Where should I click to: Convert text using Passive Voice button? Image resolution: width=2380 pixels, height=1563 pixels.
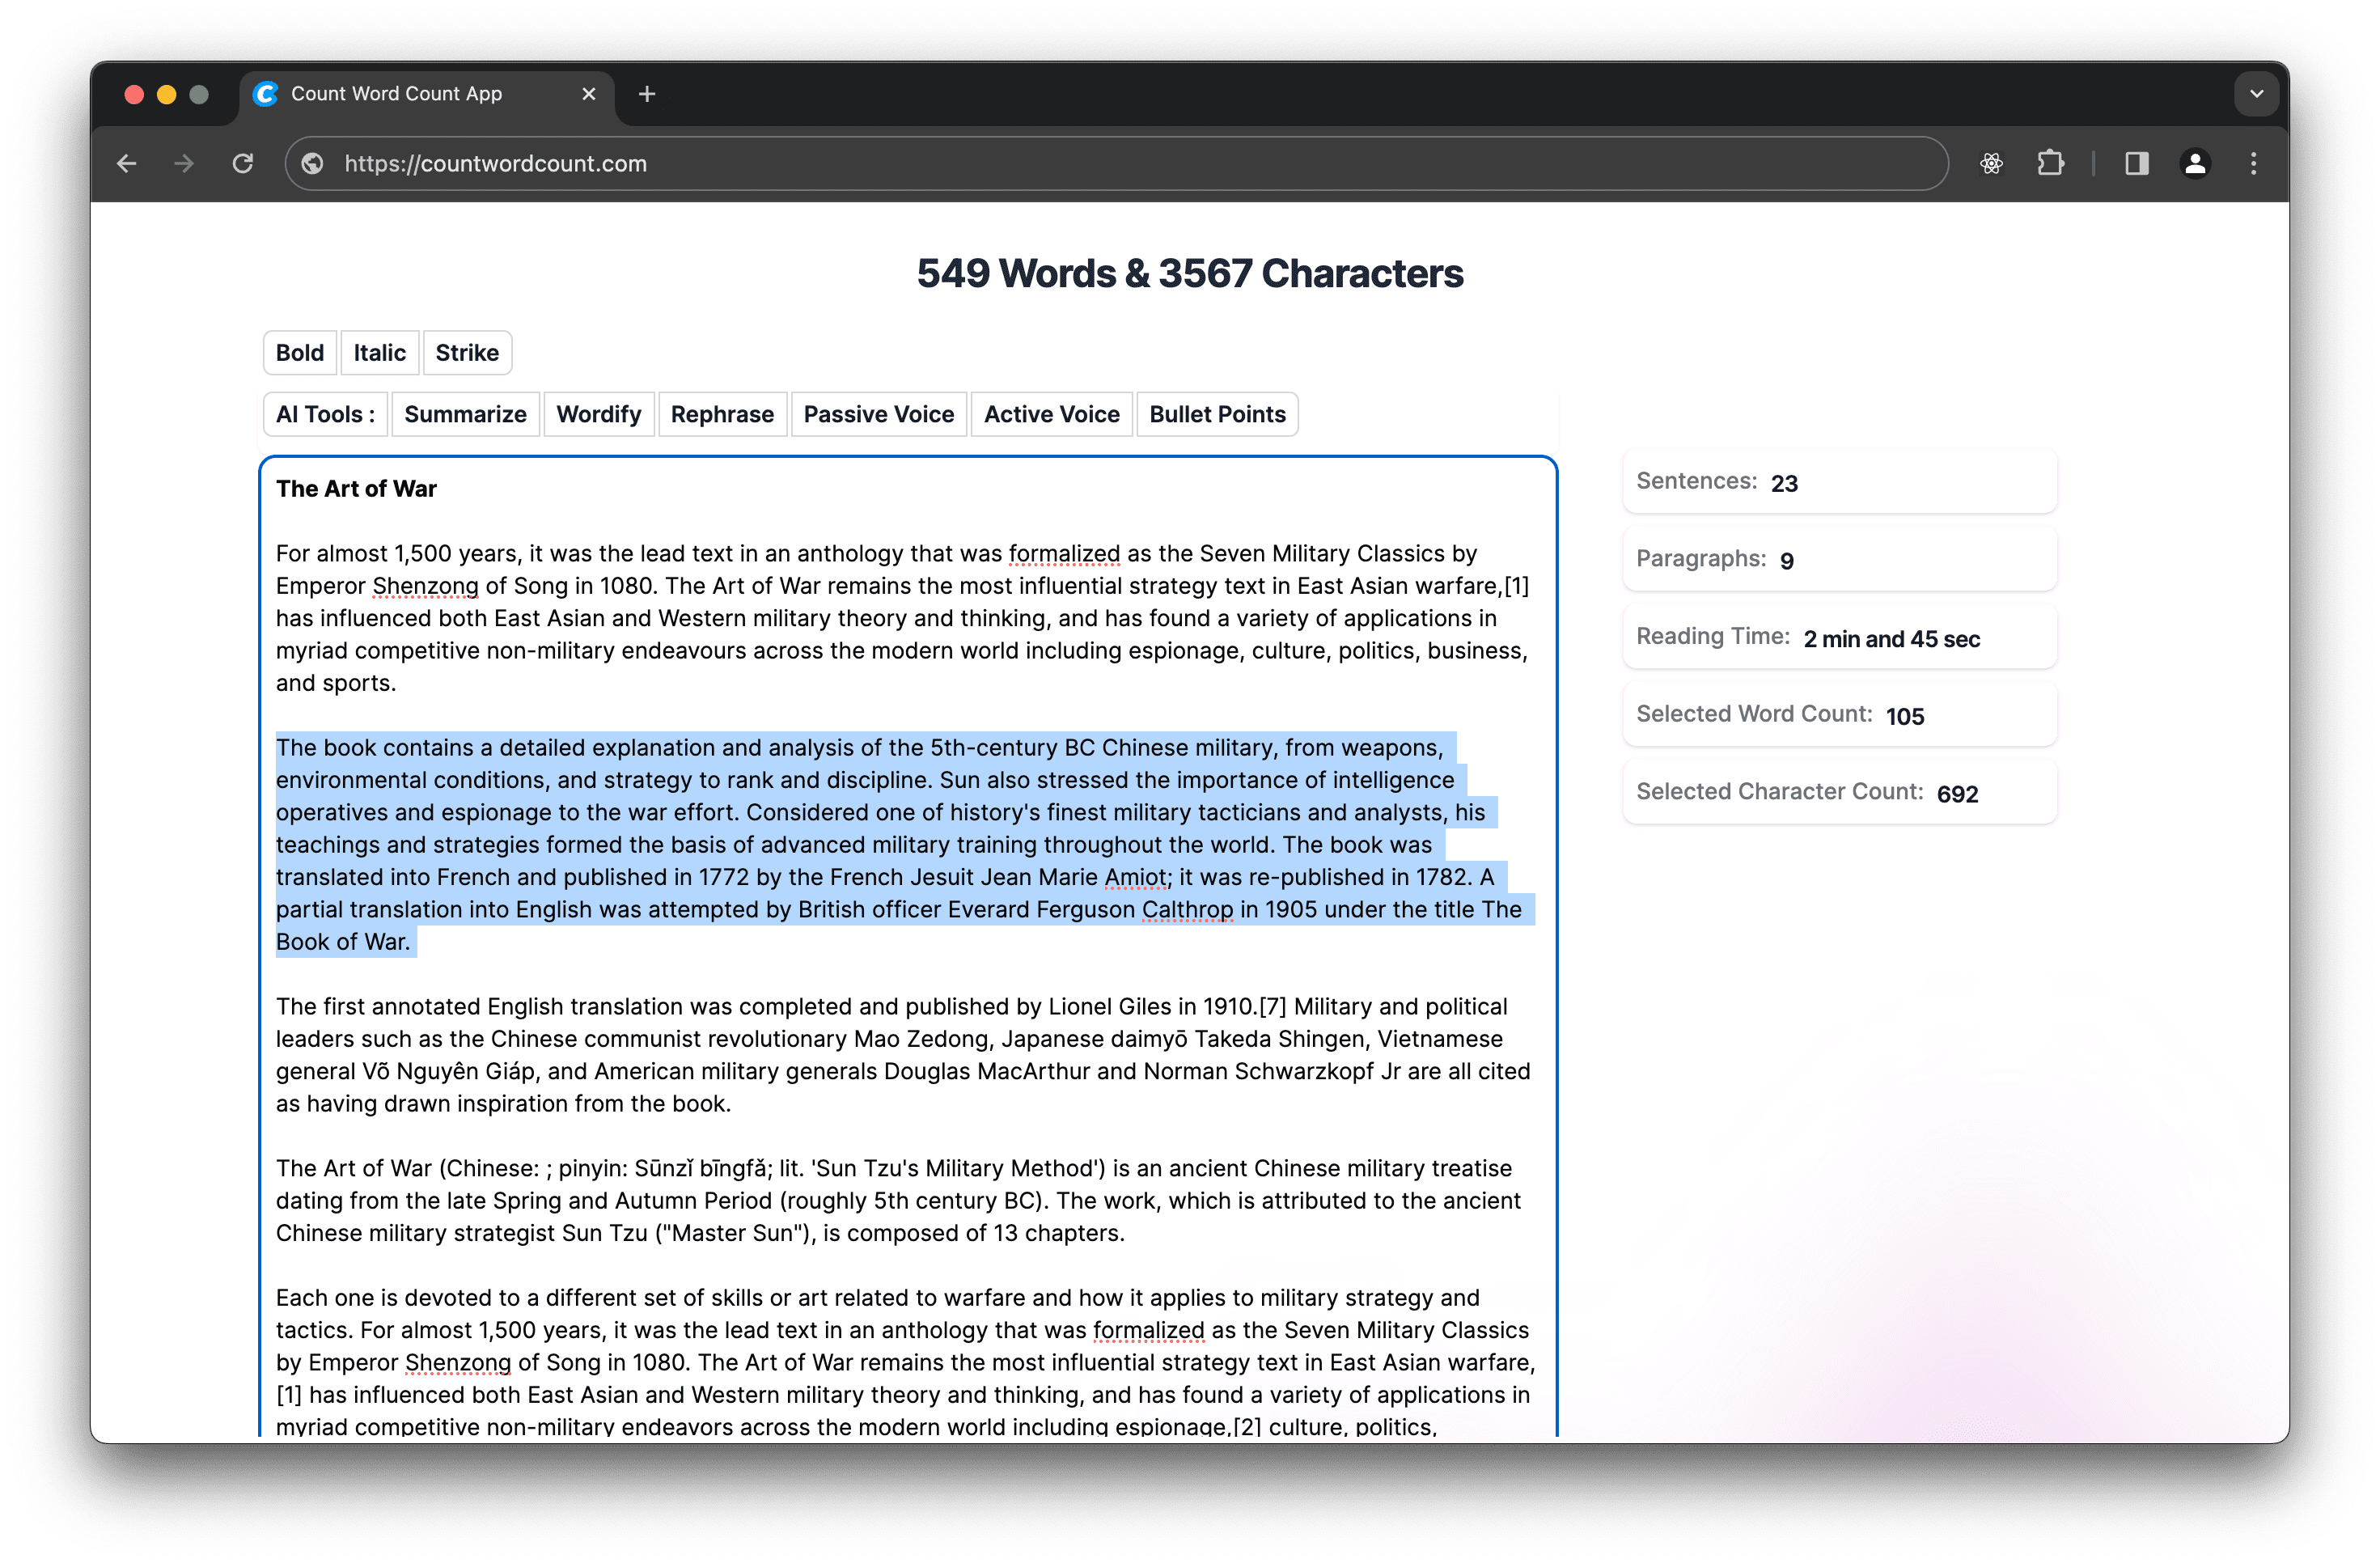(x=878, y=414)
